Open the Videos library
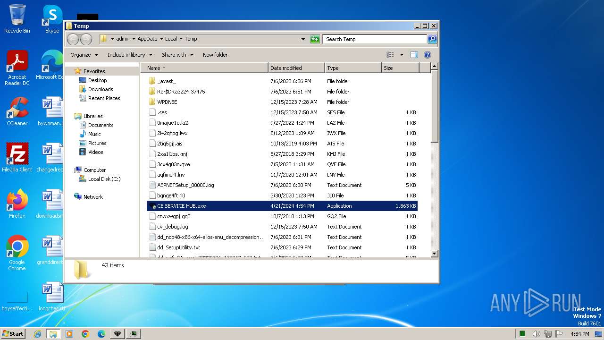This screenshot has width=604, height=340. (x=95, y=152)
